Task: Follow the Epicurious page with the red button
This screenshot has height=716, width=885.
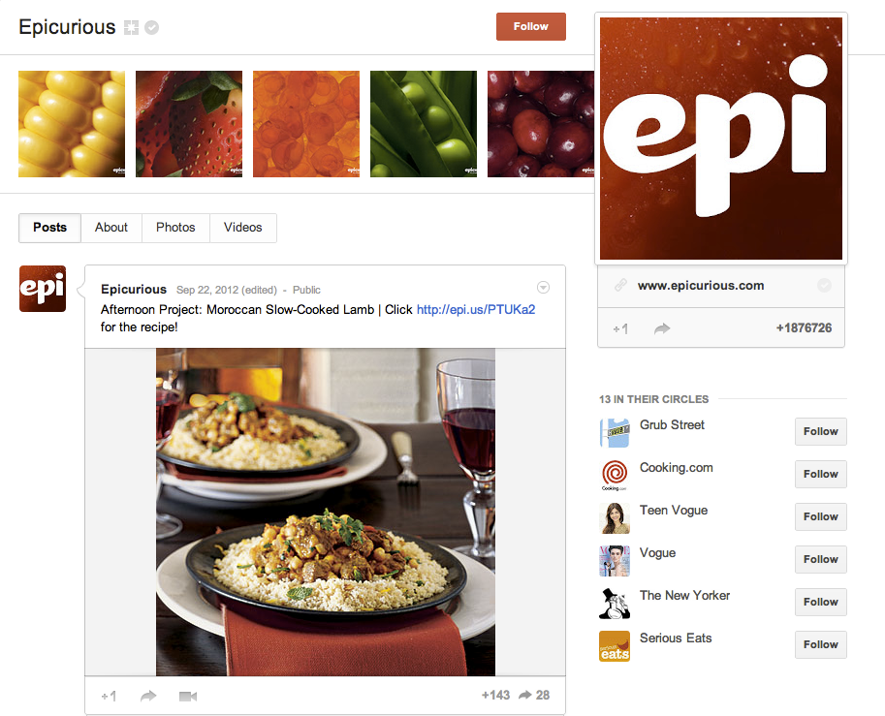Action: [x=531, y=26]
